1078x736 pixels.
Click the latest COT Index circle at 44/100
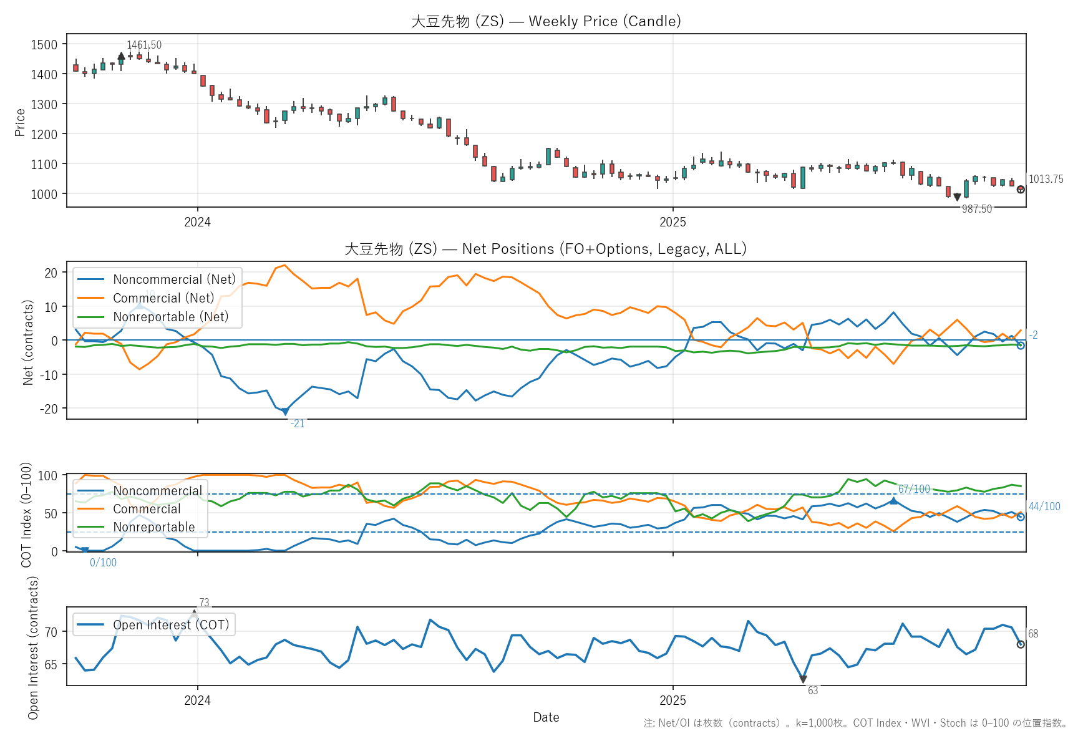point(1021,517)
